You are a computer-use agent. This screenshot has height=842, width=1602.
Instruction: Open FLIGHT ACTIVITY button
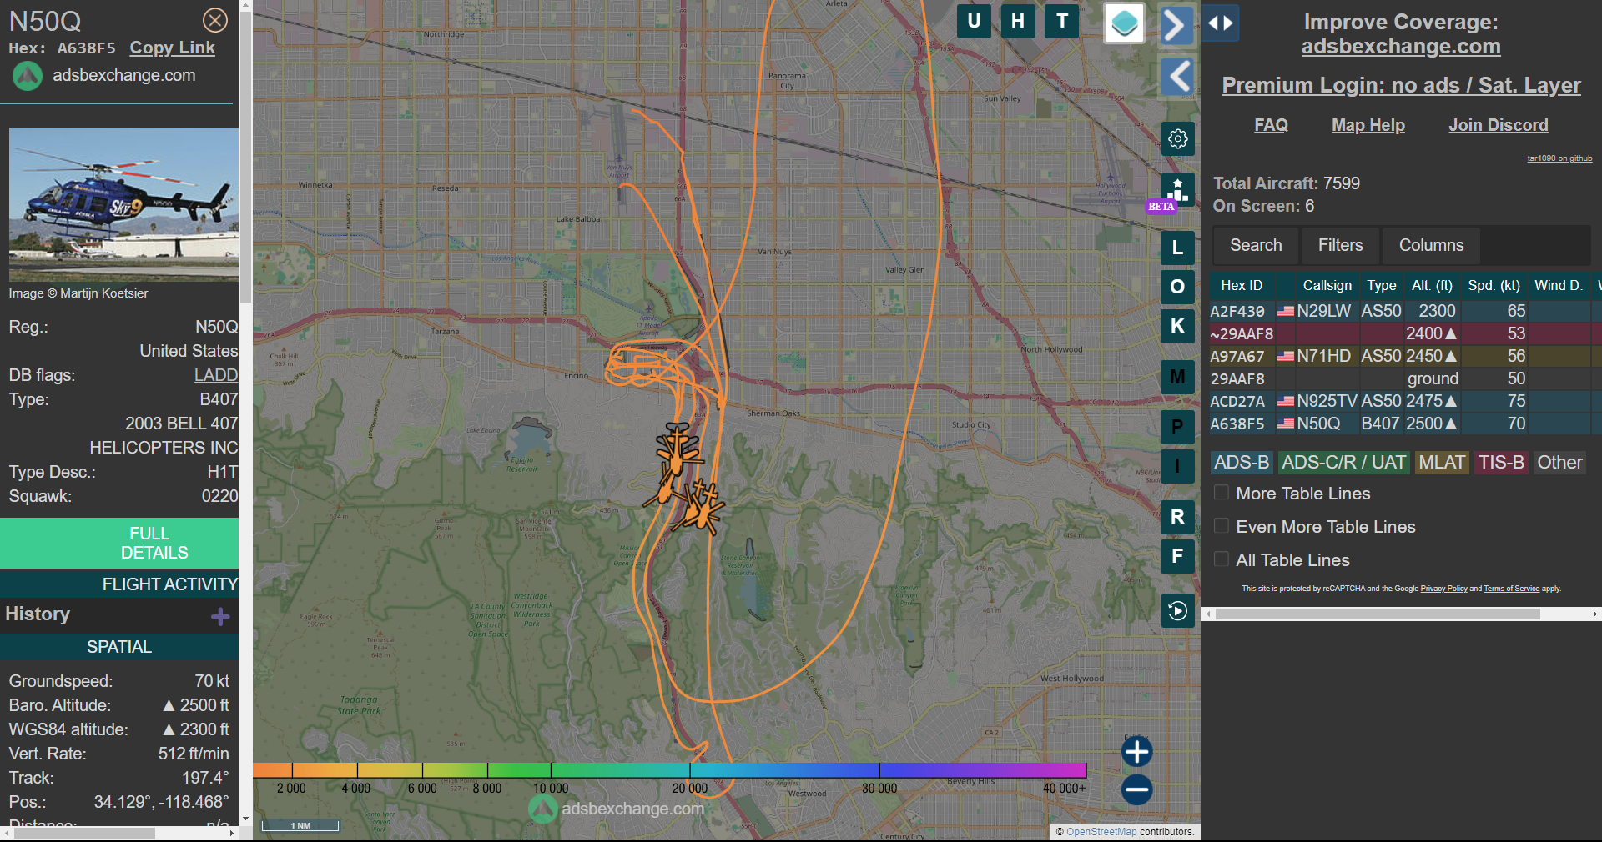119,584
